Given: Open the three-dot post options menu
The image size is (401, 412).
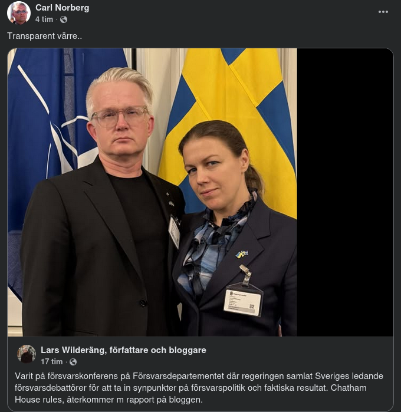Looking at the screenshot, I should (x=383, y=12).
